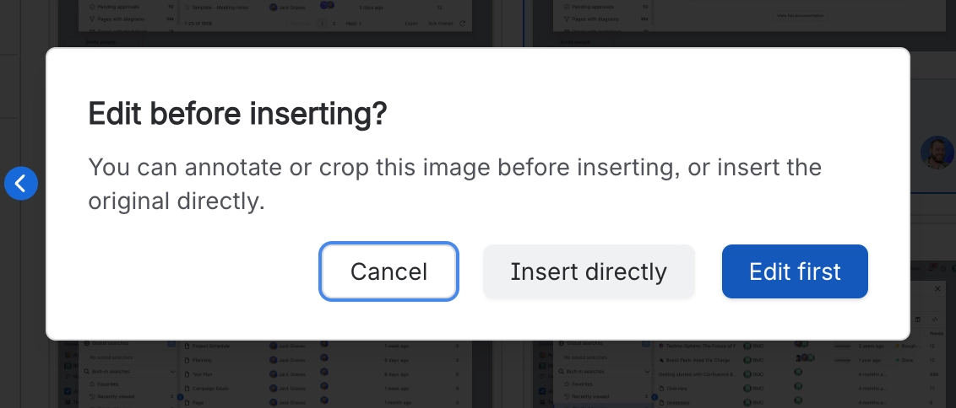Click the Export option near Bulk change

coord(411,24)
